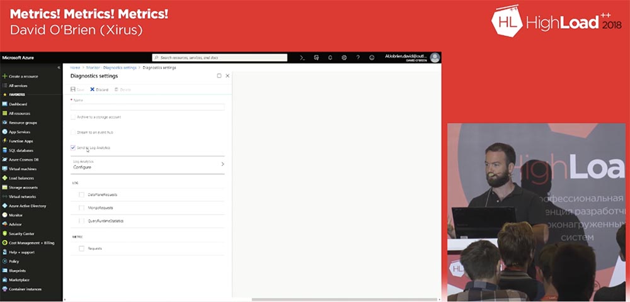Open Azure Cosmos DB in the sidebar
630x302 pixels.
(x=23, y=160)
